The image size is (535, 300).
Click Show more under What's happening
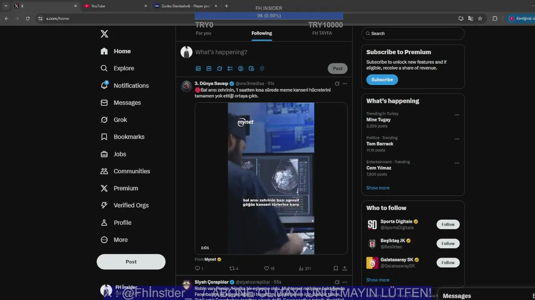378,188
